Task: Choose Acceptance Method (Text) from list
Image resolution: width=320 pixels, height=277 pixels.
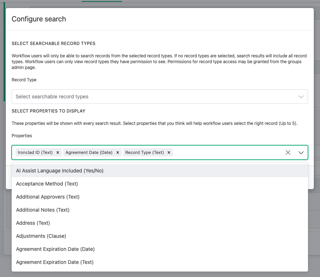Action: (159, 184)
